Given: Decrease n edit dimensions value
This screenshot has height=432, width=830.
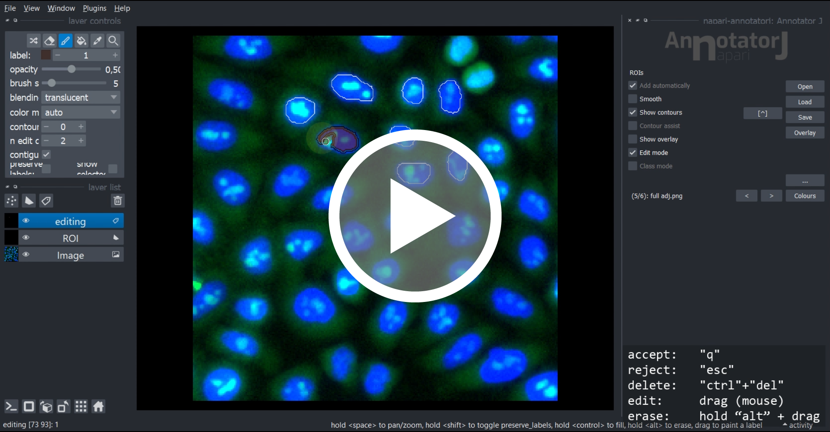Looking at the screenshot, I should click(46, 141).
